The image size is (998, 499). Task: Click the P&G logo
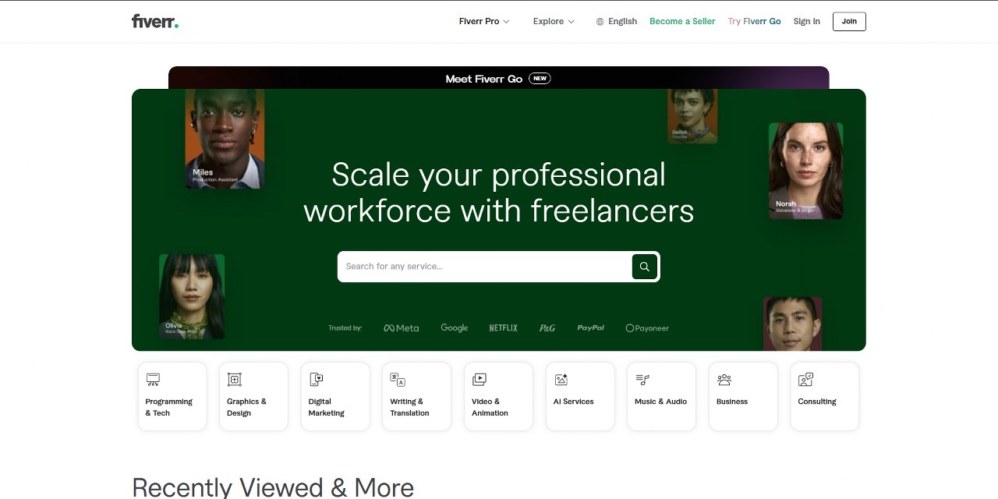point(547,328)
